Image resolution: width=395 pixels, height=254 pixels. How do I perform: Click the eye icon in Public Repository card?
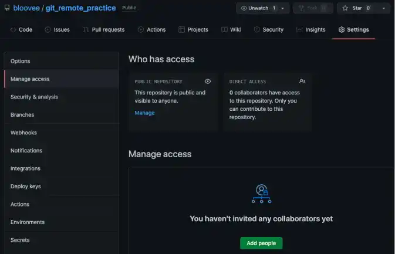(208, 82)
